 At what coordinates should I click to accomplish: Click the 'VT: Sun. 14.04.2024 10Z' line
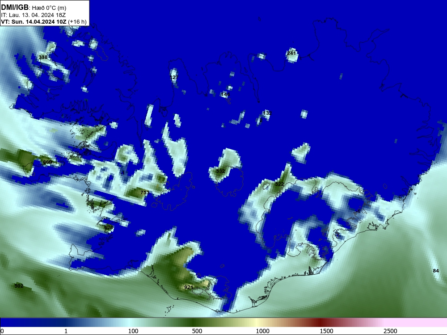34,21
